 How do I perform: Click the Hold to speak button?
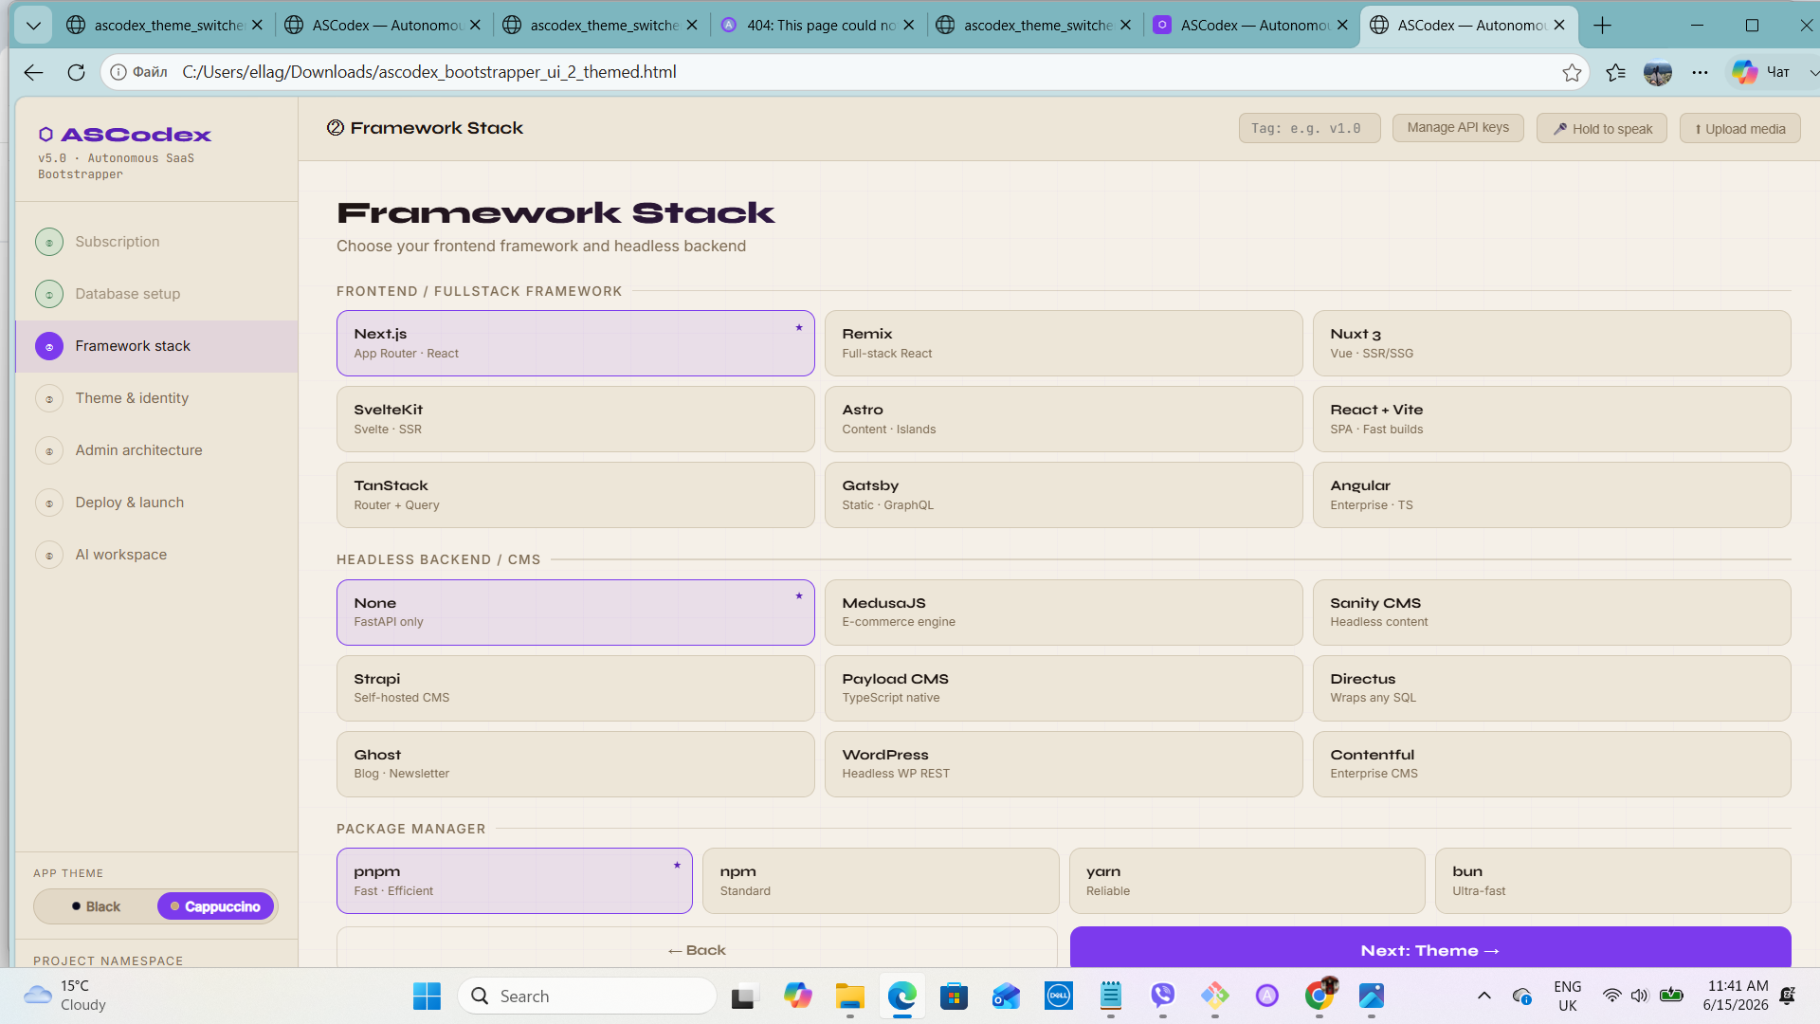coord(1602,128)
